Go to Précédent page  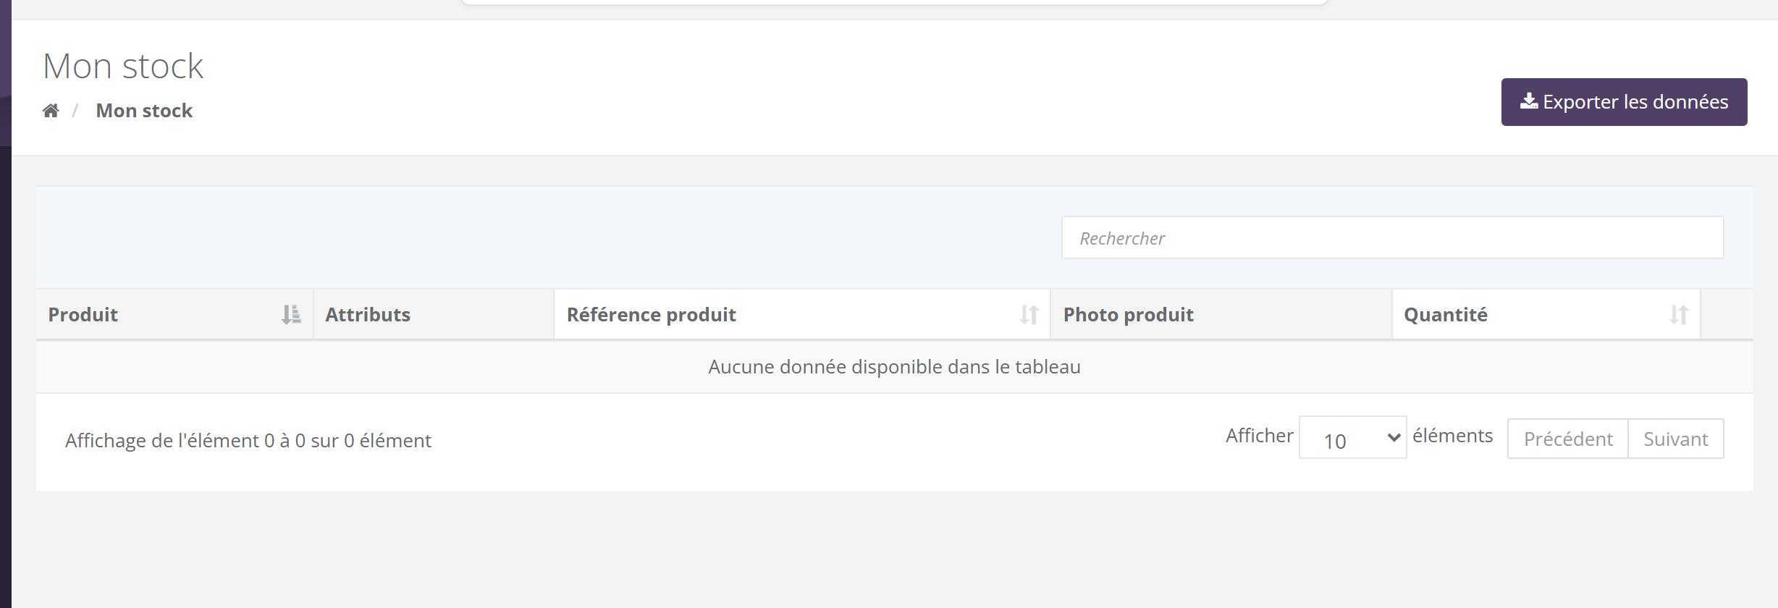pyautogui.click(x=1568, y=439)
